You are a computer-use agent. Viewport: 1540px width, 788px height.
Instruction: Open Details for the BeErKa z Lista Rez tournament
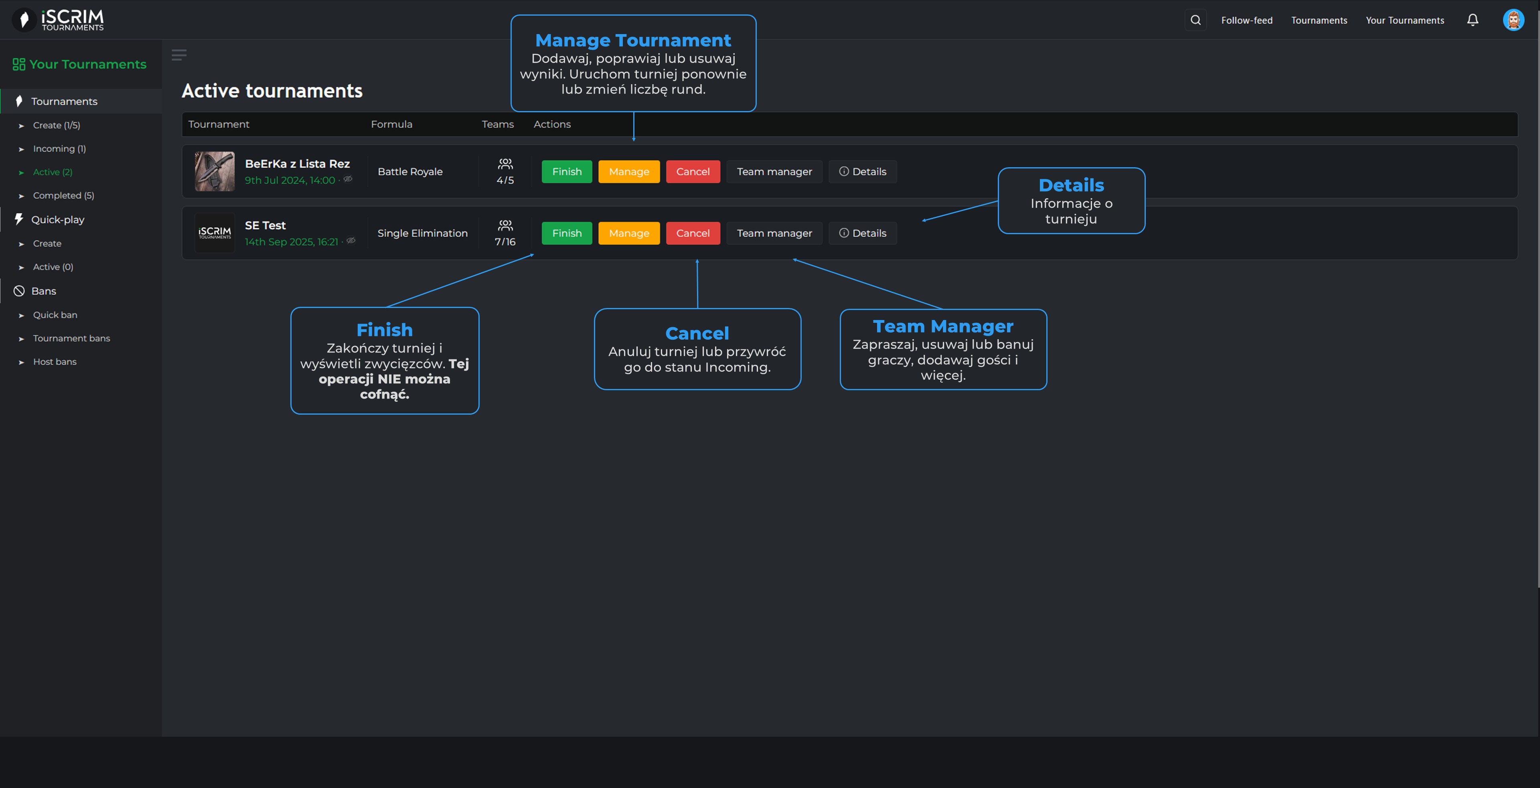pos(862,172)
